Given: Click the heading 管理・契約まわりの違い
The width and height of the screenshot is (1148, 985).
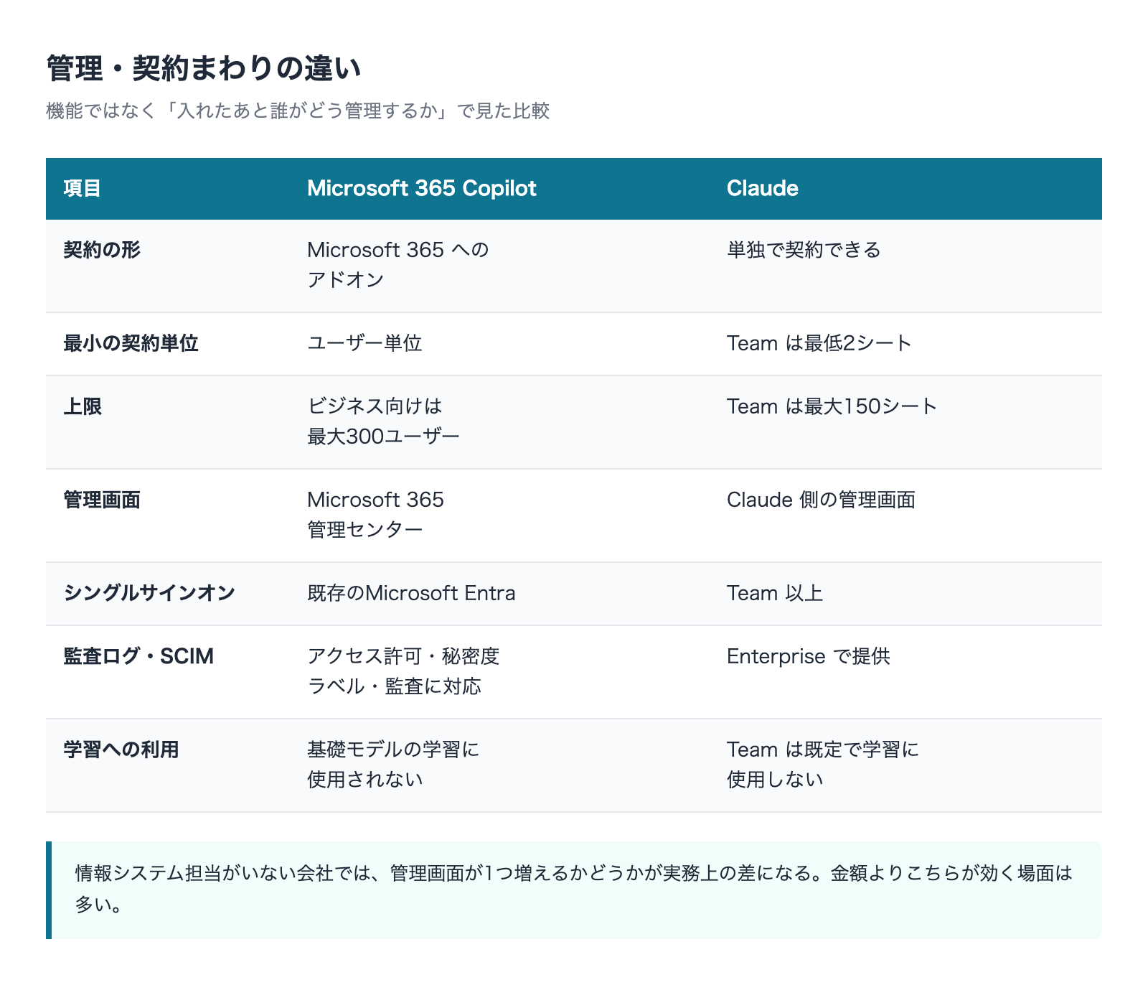Looking at the screenshot, I should click(x=203, y=68).
